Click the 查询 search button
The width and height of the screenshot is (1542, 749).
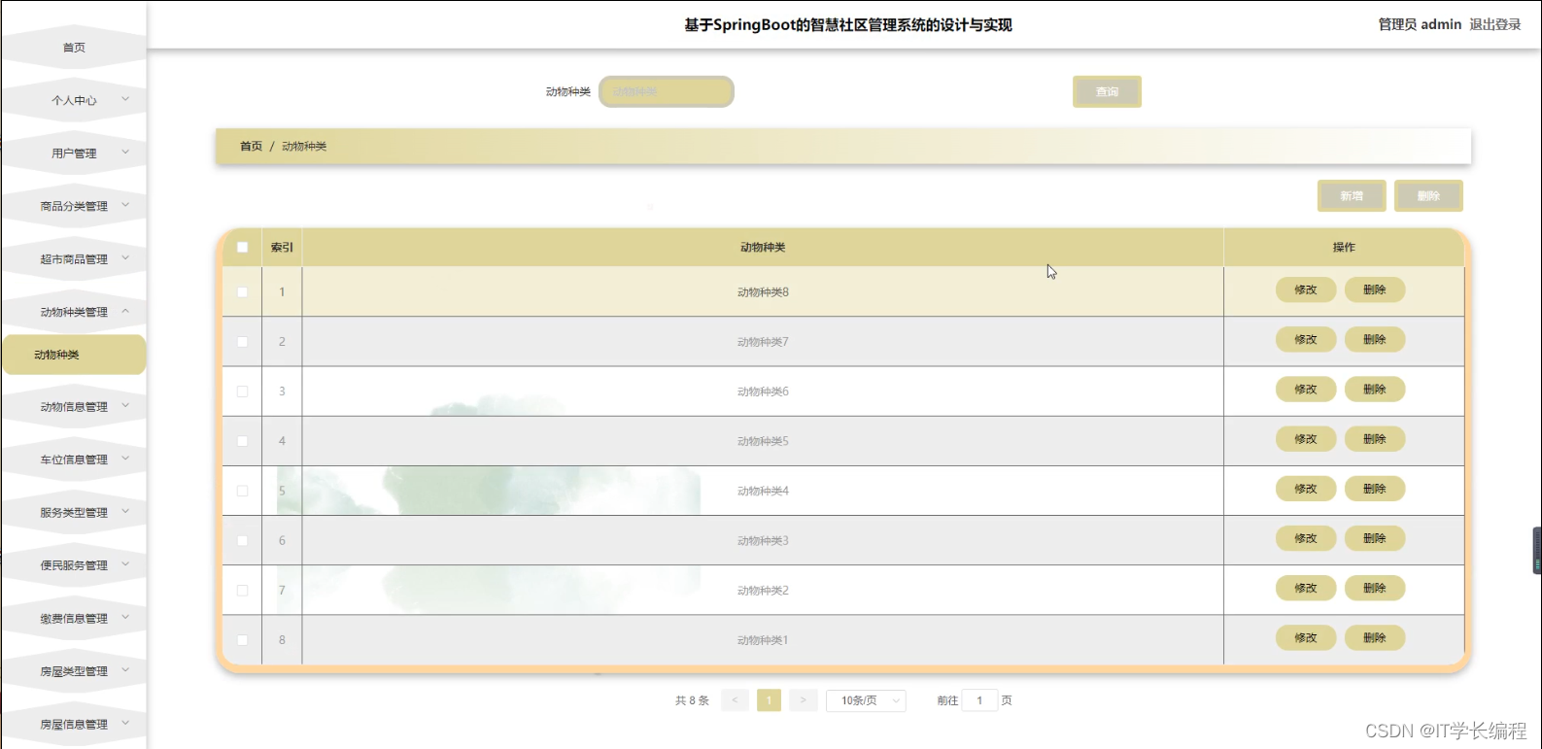pyautogui.click(x=1107, y=91)
